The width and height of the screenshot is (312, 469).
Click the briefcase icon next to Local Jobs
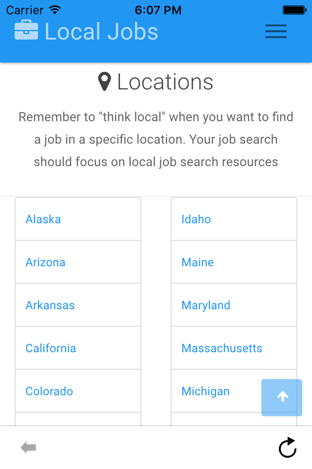coord(26,31)
